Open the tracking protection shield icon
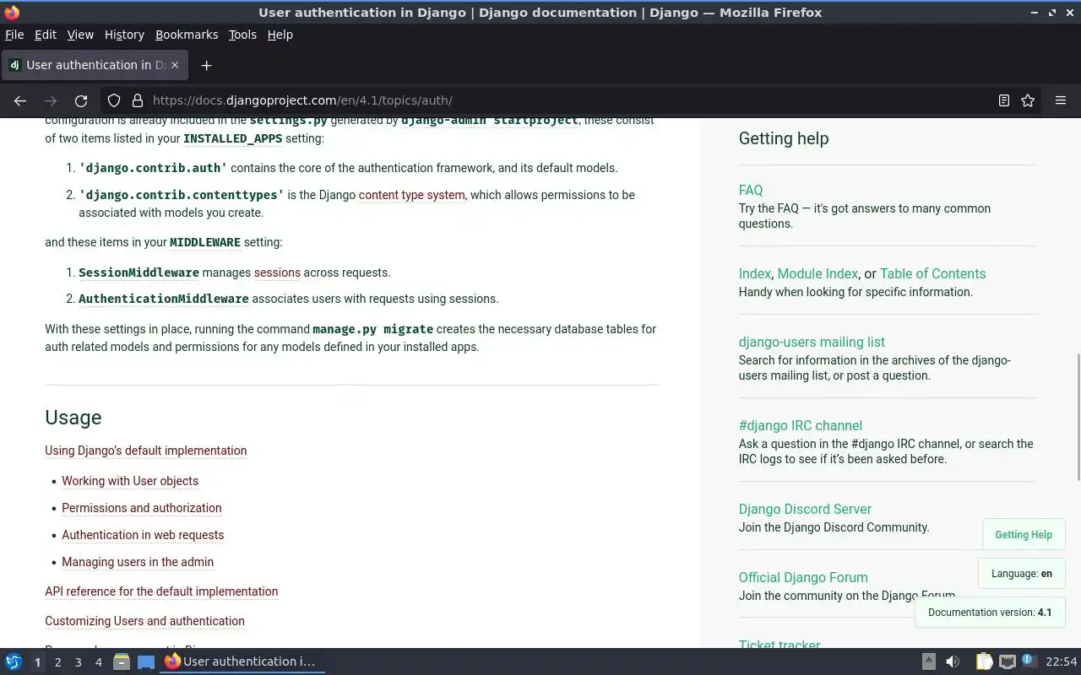The image size is (1081, 675). (114, 100)
